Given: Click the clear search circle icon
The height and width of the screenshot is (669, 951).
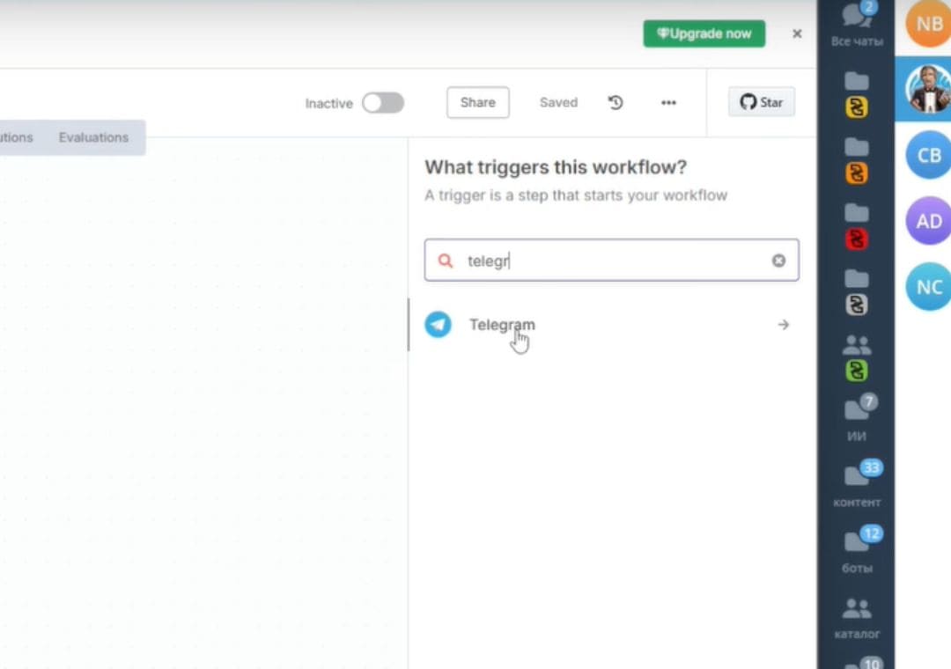Looking at the screenshot, I should [778, 261].
